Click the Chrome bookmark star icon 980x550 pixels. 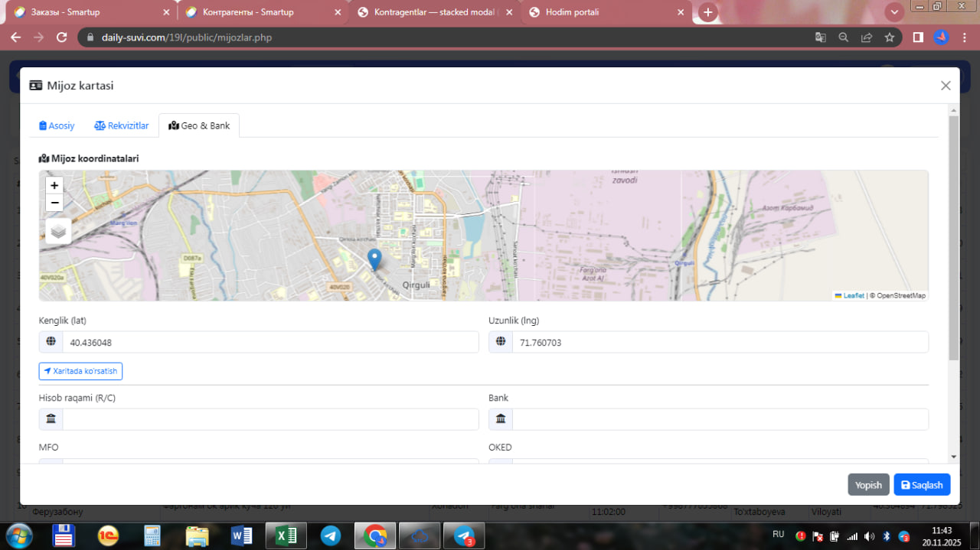(x=889, y=37)
